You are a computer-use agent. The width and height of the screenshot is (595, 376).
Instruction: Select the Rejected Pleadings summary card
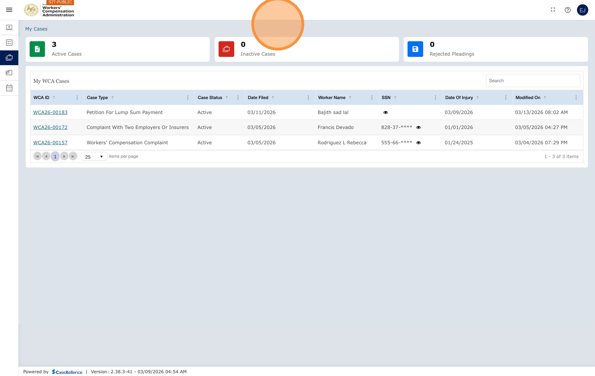(x=496, y=49)
